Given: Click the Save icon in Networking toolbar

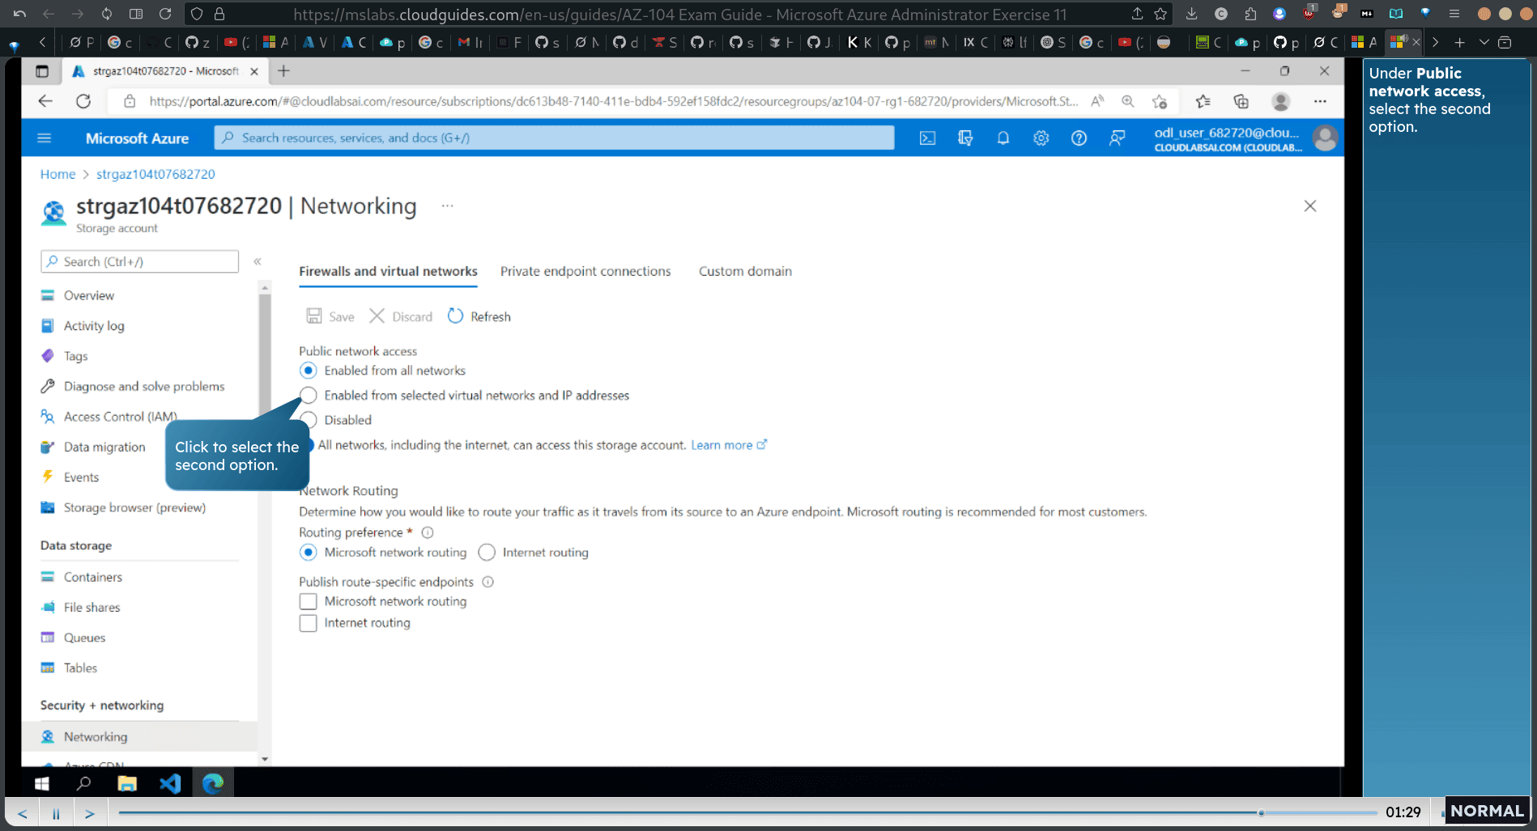Looking at the screenshot, I should [x=314, y=316].
